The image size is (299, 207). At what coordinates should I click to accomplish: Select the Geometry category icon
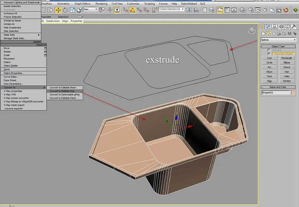[263, 34]
